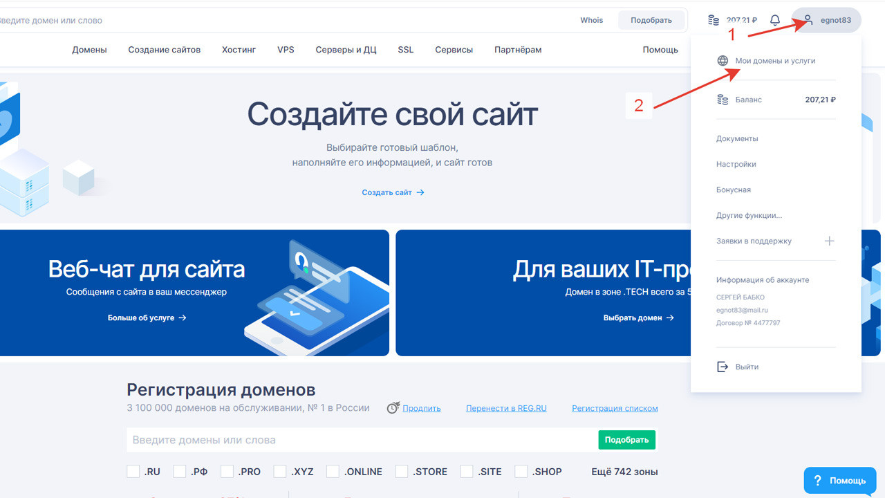885x498 pixels.
Task: Click the exit icon next to Выйти
Action: [x=721, y=367]
